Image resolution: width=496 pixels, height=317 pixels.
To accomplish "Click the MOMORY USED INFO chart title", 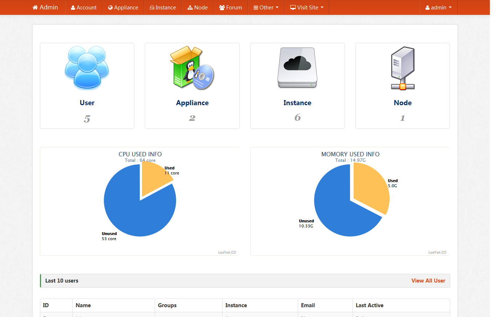I will pos(350,154).
